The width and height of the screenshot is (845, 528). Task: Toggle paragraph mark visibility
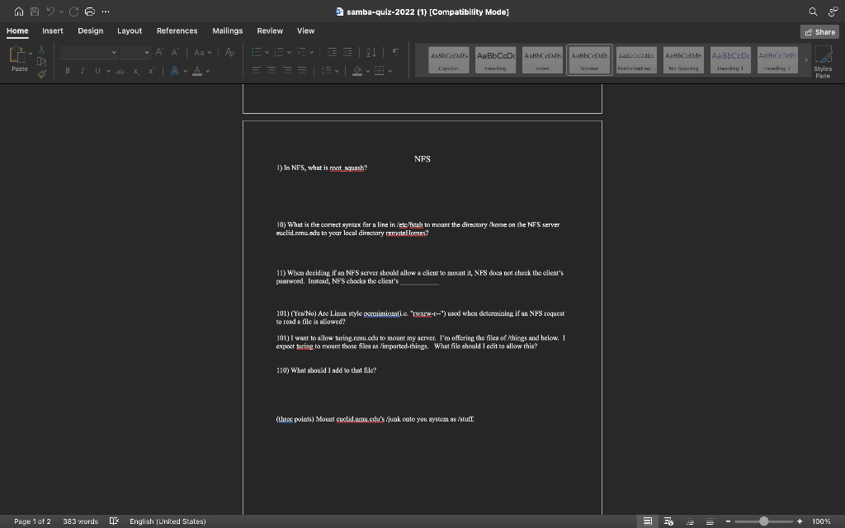(x=394, y=52)
